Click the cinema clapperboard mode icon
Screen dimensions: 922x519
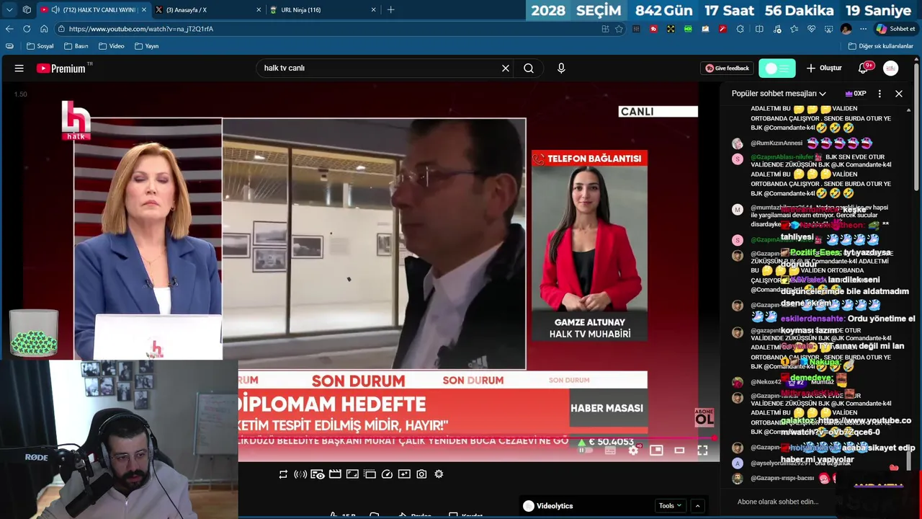pyautogui.click(x=335, y=474)
